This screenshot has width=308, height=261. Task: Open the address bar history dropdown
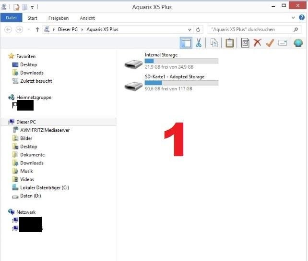(190, 30)
